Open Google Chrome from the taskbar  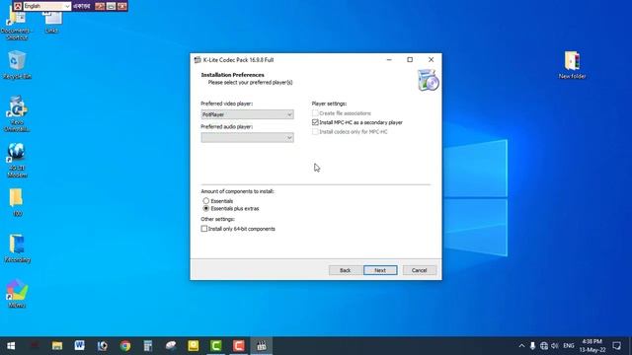(125, 346)
